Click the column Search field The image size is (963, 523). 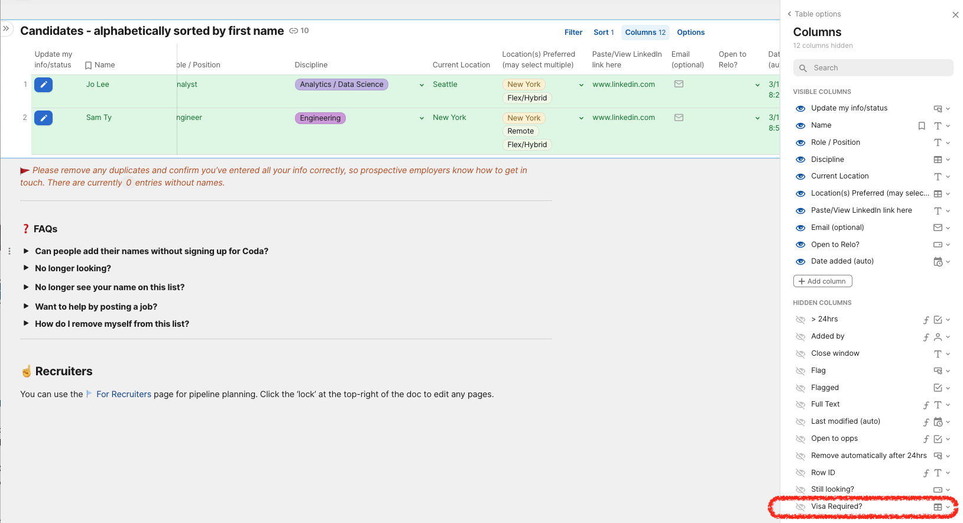click(873, 68)
